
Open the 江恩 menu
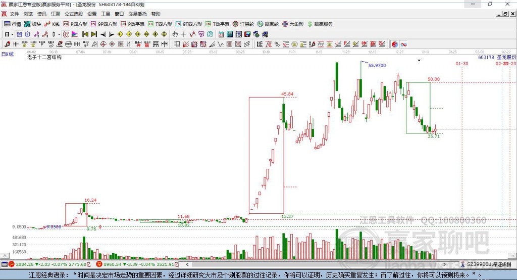(56, 14)
